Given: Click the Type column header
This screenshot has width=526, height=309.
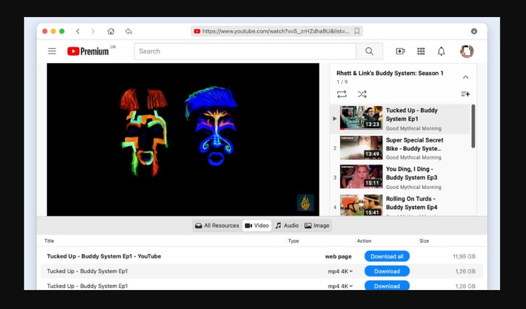Looking at the screenshot, I should [x=293, y=241].
